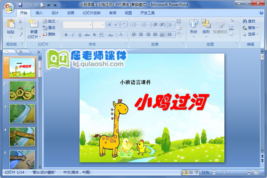
Task: Switch to the Animations ribbon tab
Action: tap(71, 13)
